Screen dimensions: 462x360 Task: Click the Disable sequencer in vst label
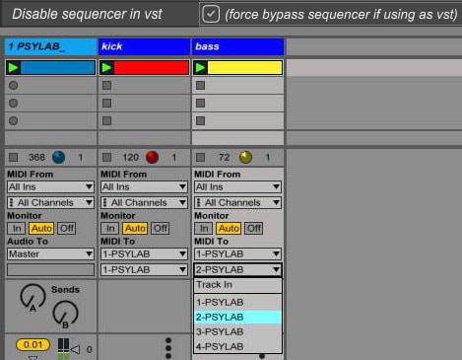coord(87,14)
